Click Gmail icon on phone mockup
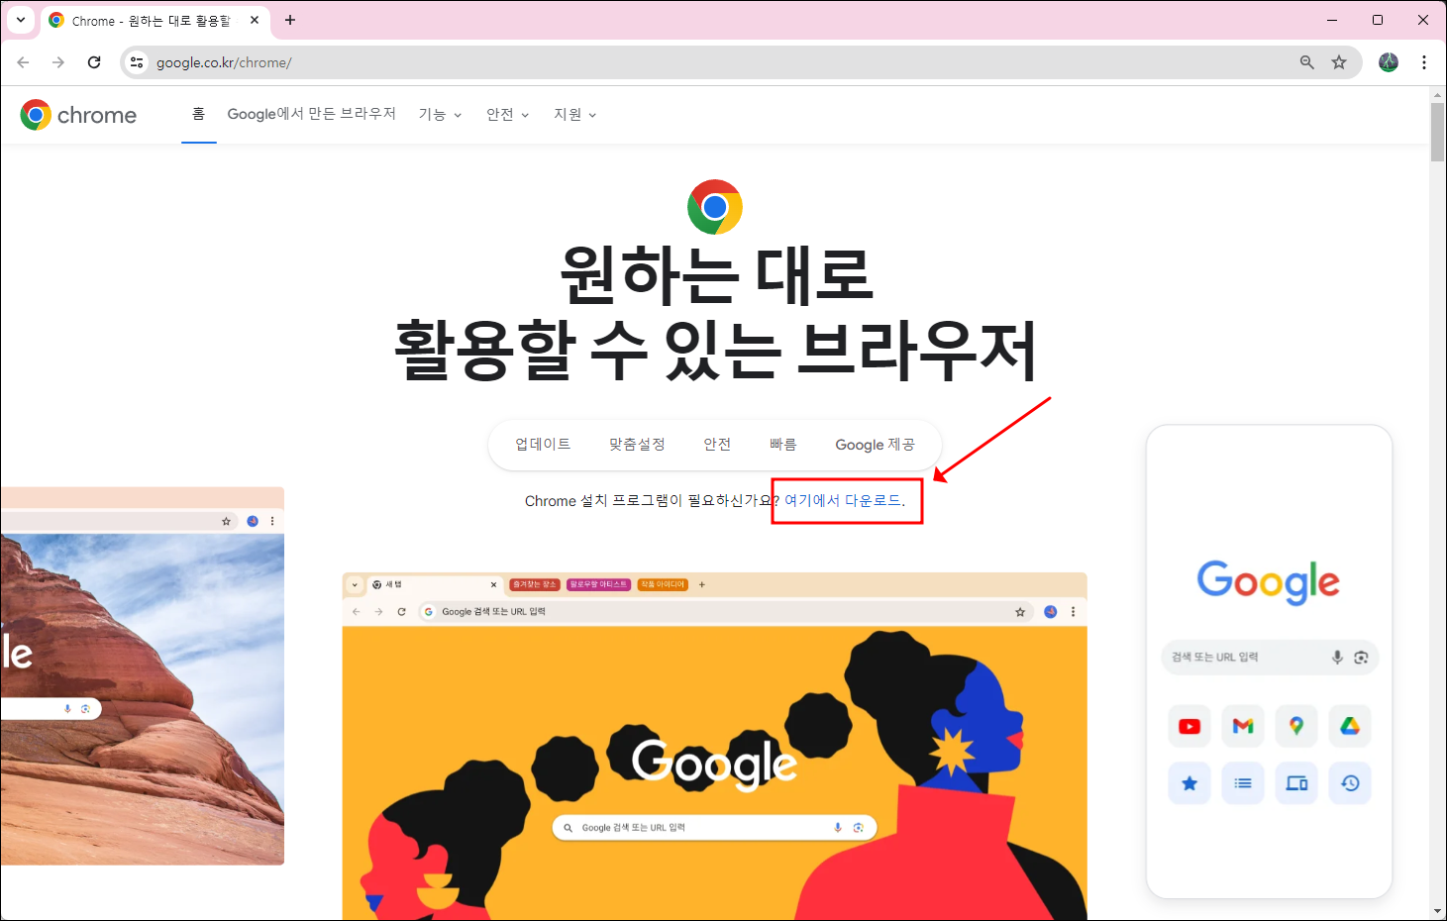 pyautogui.click(x=1243, y=727)
